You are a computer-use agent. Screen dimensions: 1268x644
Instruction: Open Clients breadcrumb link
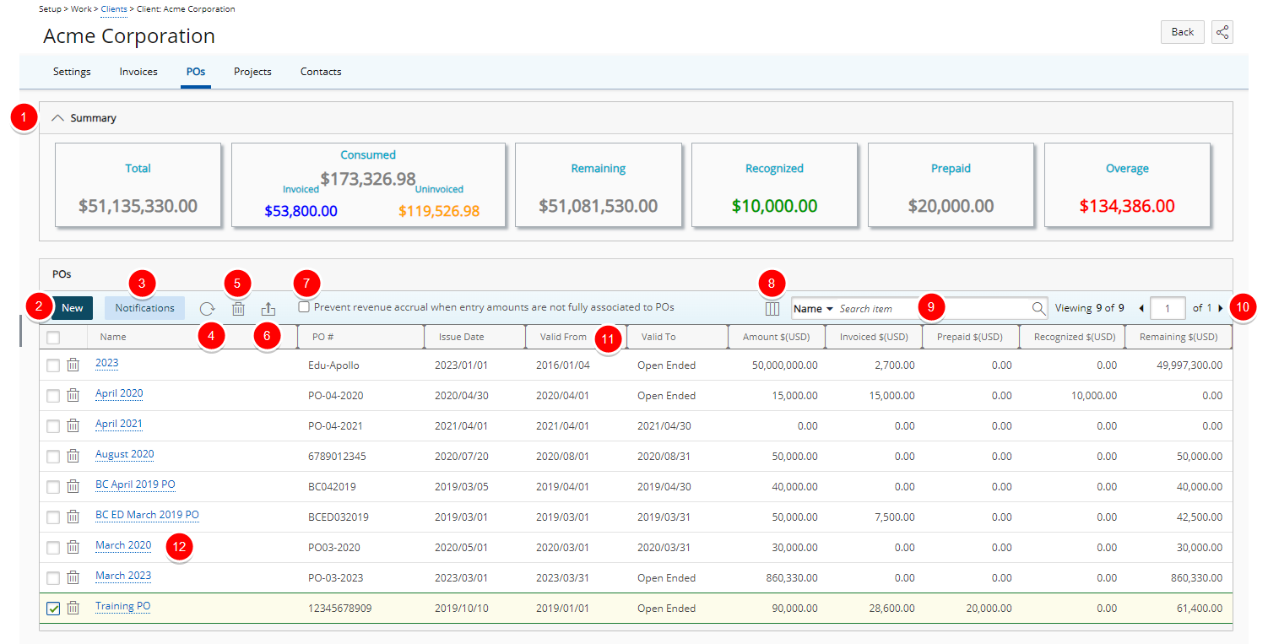coord(114,9)
